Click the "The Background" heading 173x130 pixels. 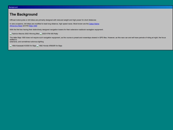(24, 14)
